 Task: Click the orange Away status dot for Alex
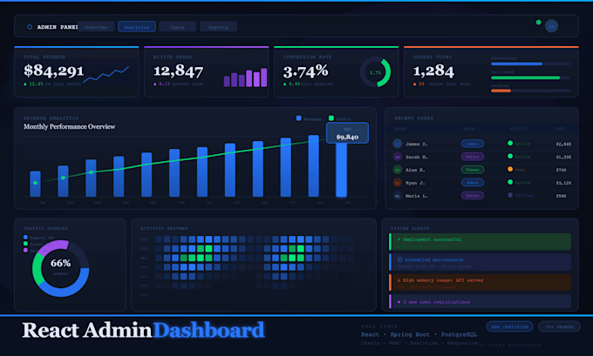[510, 169]
